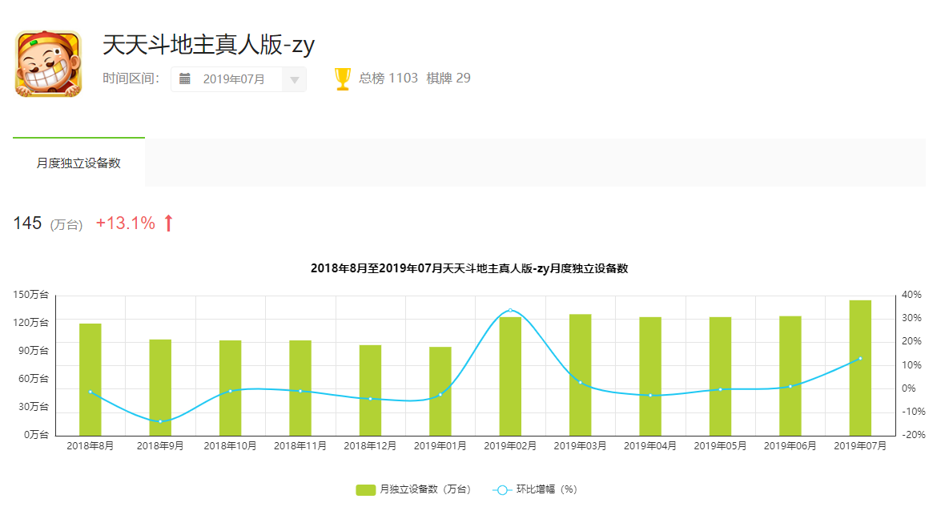Click the 天天斗地主真人版-zy title
This screenshot has width=949, height=519.
click(208, 46)
